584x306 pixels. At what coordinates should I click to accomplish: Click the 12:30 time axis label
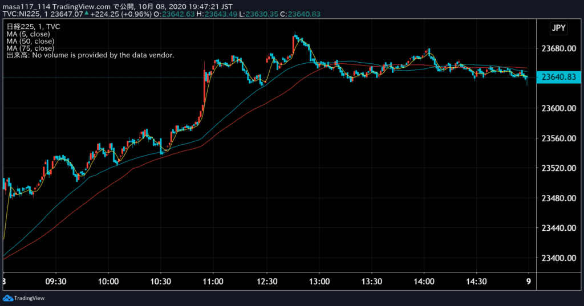pos(267,281)
